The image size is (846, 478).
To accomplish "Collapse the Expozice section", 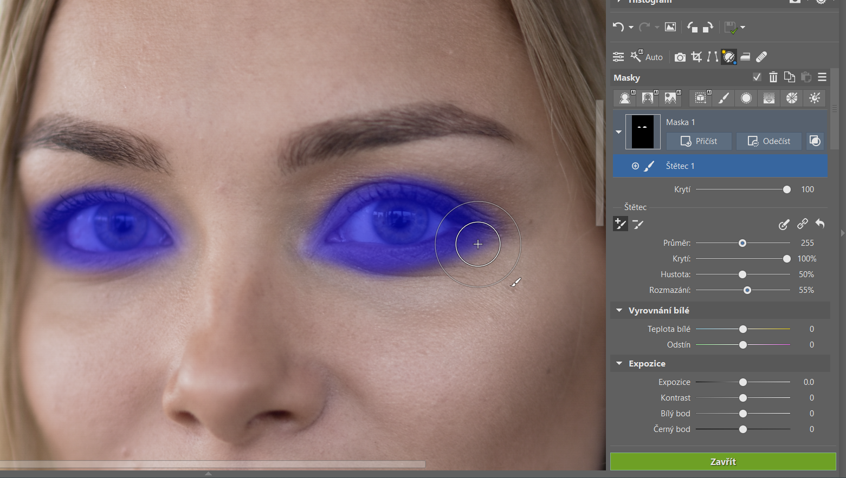I will click(x=619, y=364).
